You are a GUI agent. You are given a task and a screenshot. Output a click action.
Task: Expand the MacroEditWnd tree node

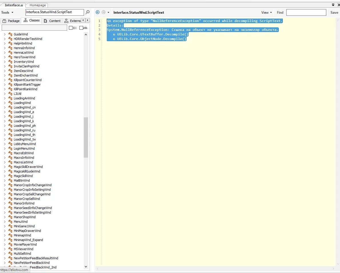[5, 153]
